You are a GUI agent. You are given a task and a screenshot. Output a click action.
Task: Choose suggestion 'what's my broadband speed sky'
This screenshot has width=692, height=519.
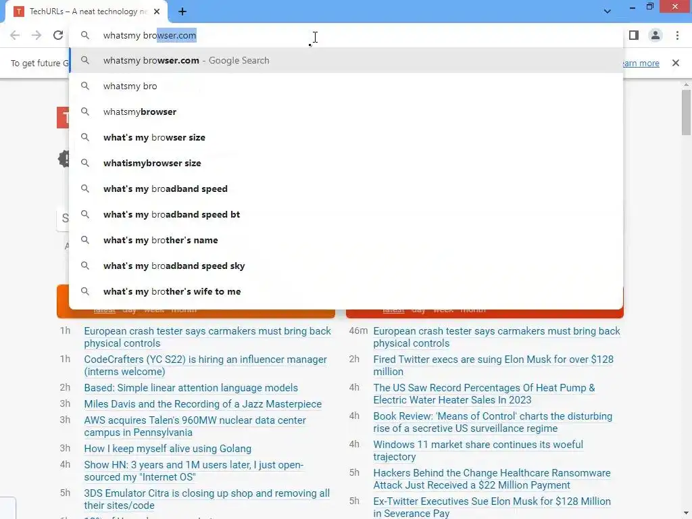tap(347, 266)
